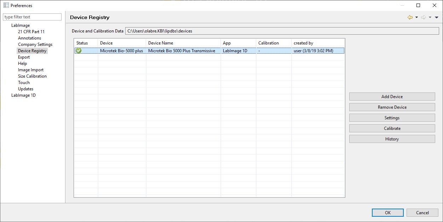The image size is (443, 222).
Task: Click the Calibrate button
Action: point(392,128)
